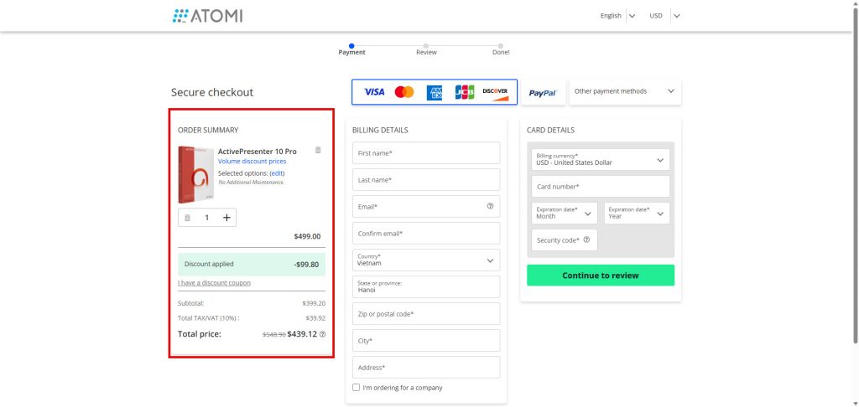
Task: Expand the Country dropdown showing Vietnam
Action: click(427, 260)
